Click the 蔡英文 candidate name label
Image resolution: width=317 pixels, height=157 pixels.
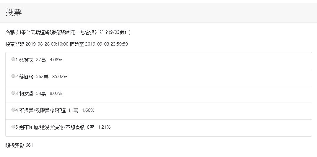tap(26, 60)
